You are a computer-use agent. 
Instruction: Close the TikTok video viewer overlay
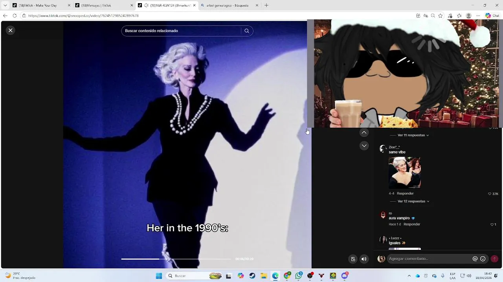point(11,30)
